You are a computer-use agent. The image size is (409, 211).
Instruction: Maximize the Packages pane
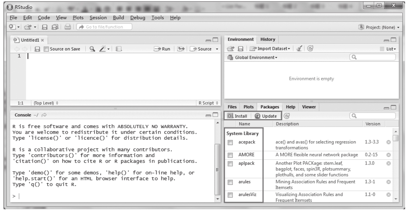click(393, 107)
